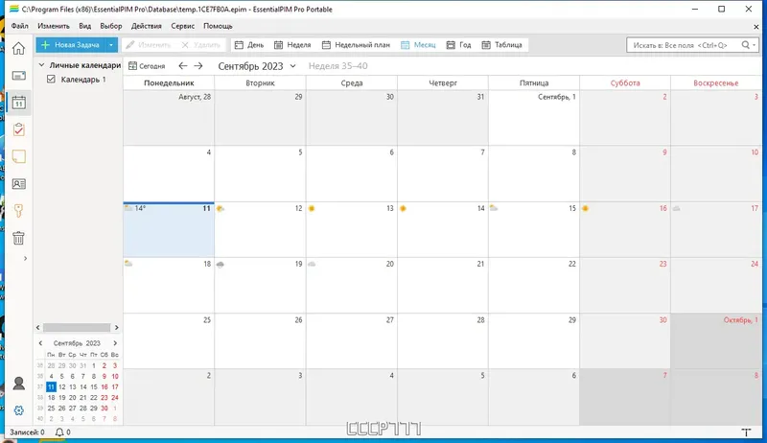Click the sun weather icon on day 13
This screenshot has width=767, height=443.
coord(312,209)
